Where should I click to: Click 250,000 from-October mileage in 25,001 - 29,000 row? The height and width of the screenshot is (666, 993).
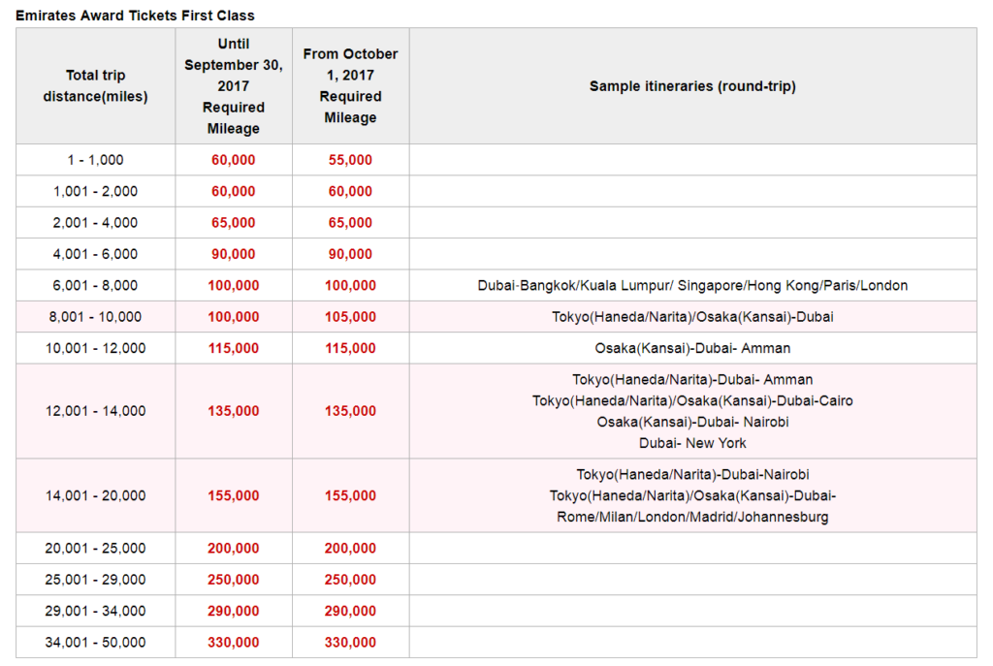click(350, 580)
